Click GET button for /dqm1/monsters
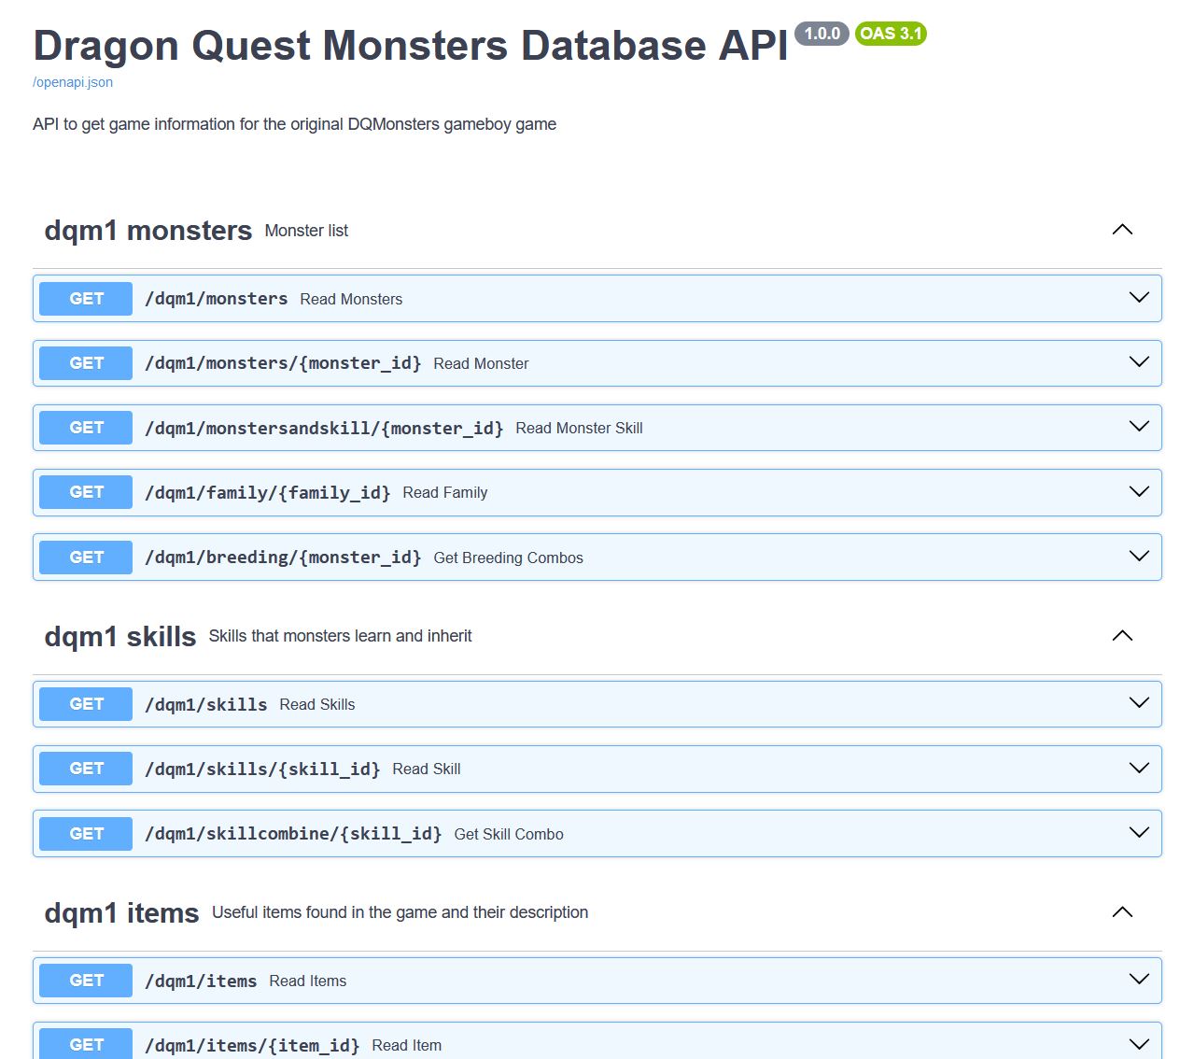 click(86, 299)
